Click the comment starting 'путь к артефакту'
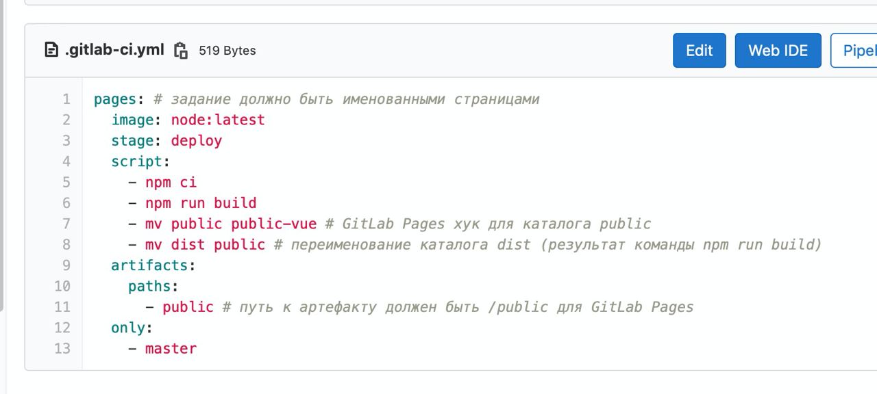 click(x=458, y=307)
